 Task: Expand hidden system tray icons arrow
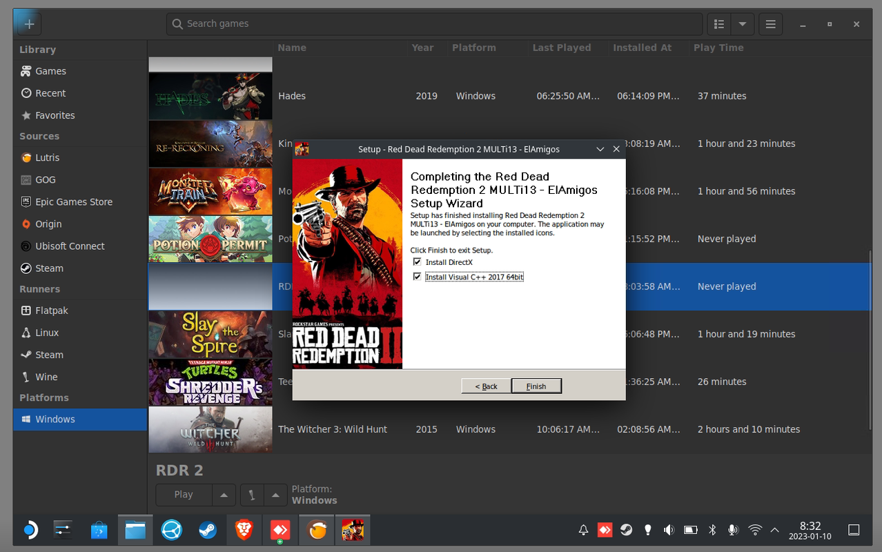[x=774, y=530]
